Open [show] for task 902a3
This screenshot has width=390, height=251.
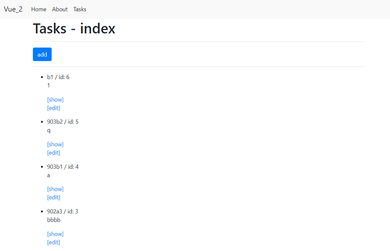click(x=55, y=234)
